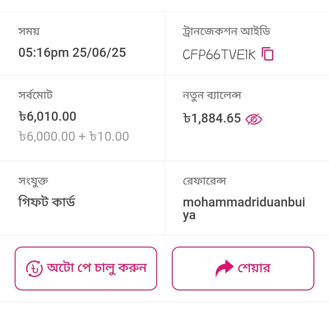
Task: Tap the ট্রানজেকশন আইডি label
Action: coord(226,31)
